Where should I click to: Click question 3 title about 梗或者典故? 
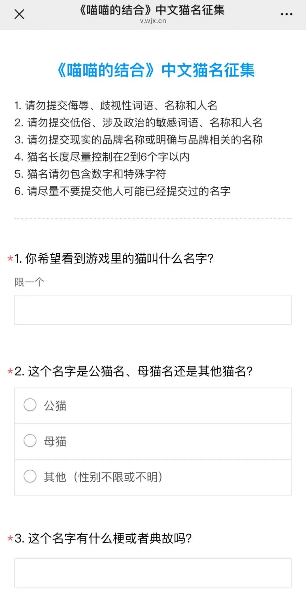pos(103,538)
